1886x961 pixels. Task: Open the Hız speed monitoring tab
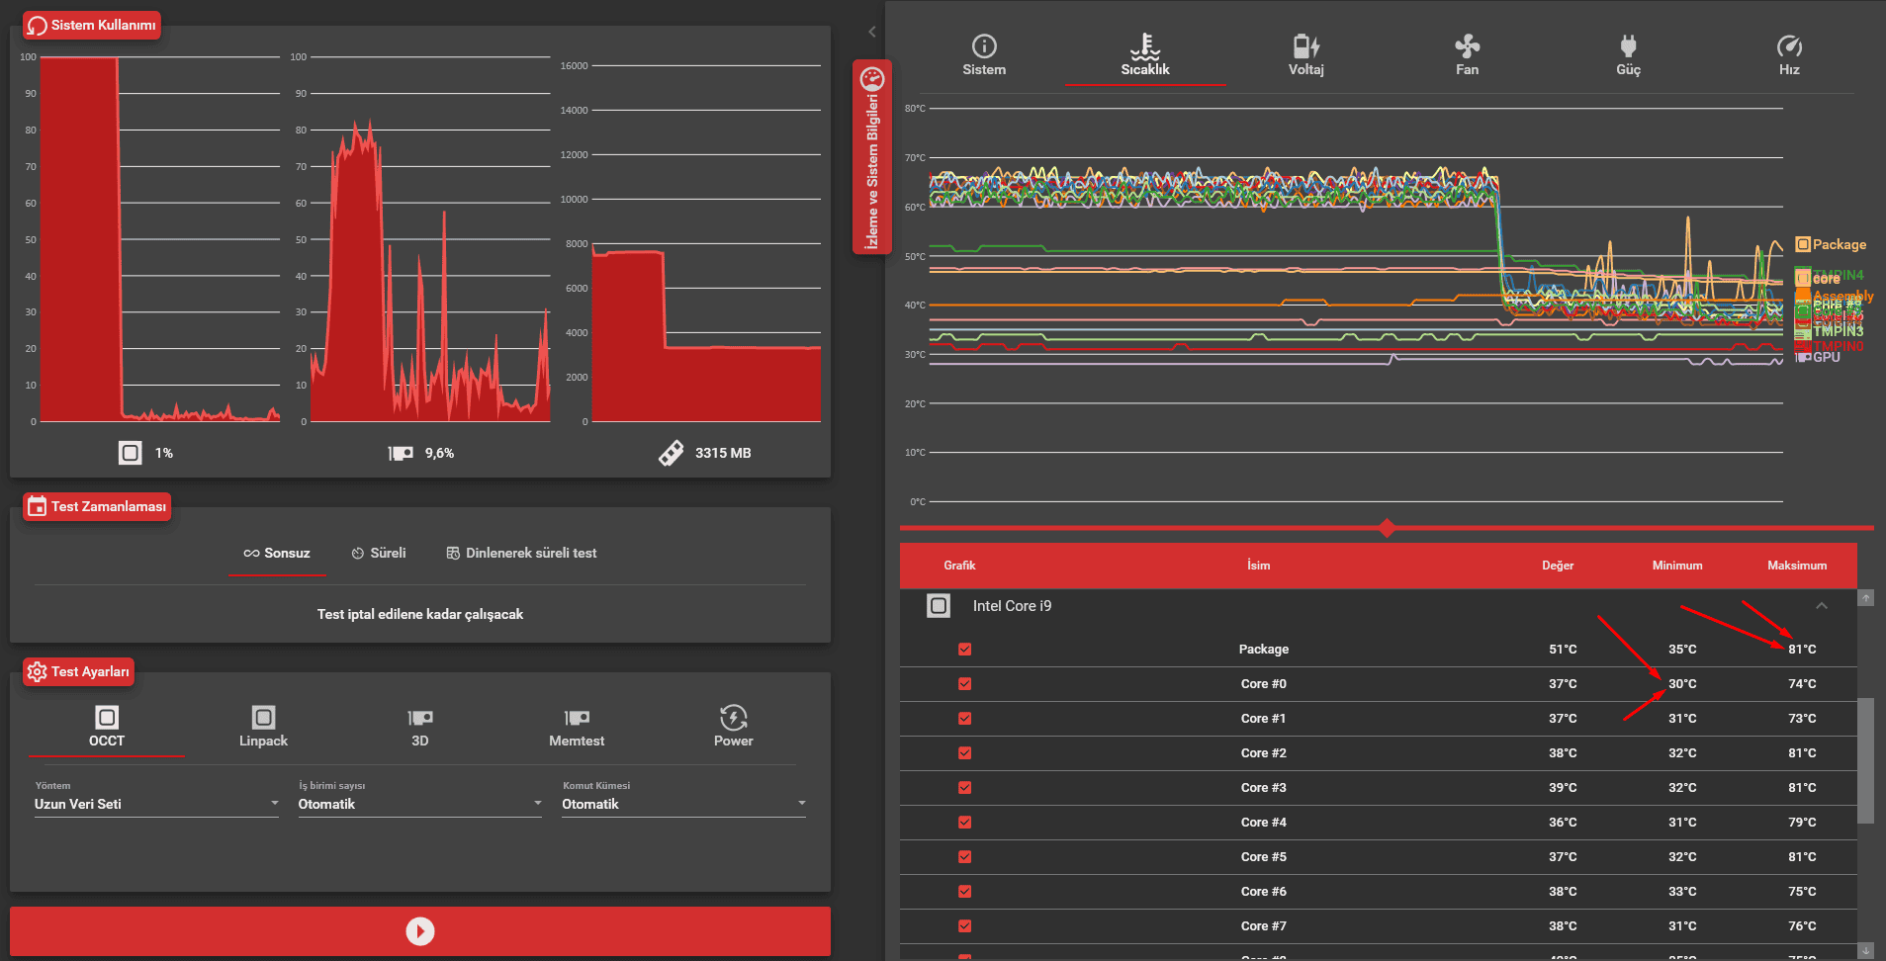pos(1789,55)
